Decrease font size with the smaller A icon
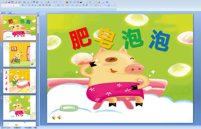Image resolution: width=201 pixels, height=129 pixels. (80, 5)
